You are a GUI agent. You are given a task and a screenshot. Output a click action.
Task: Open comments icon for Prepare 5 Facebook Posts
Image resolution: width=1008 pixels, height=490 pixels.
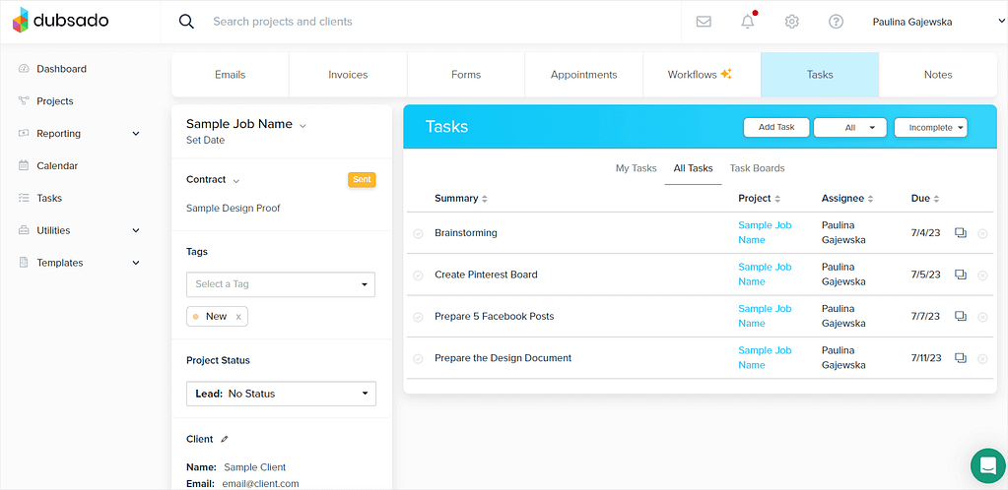[961, 316]
